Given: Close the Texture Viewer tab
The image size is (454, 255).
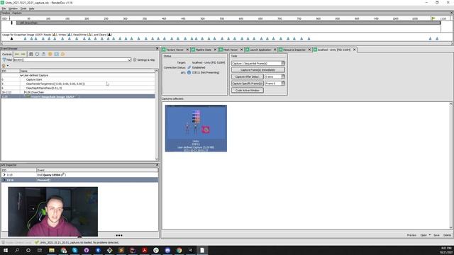Looking at the screenshot, I should tap(187, 50).
